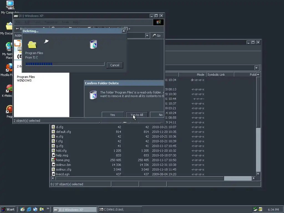Select WINDOWS folder in Explorer list
The image size is (284, 213).
24,80
